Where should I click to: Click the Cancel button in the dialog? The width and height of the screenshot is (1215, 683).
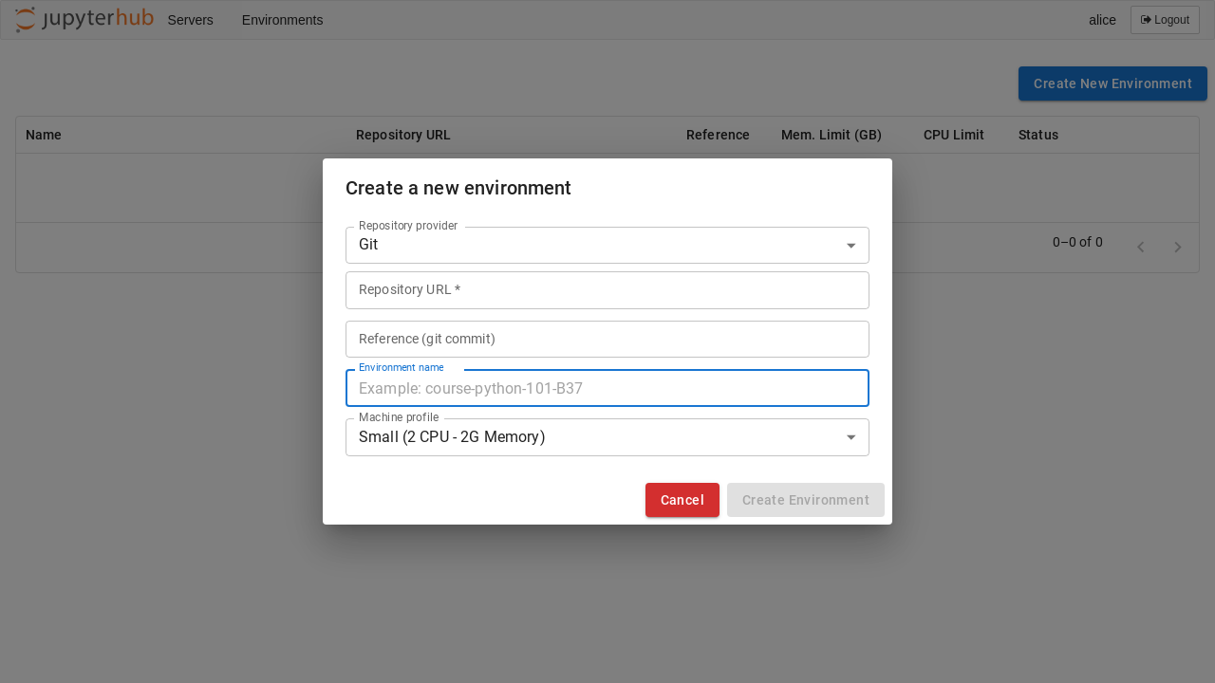pyautogui.click(x=682, y=500)
